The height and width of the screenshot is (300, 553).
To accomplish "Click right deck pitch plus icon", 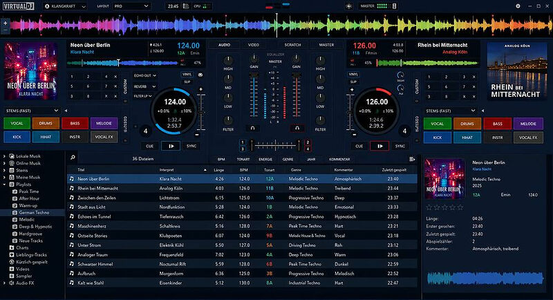I will point(352,90).
